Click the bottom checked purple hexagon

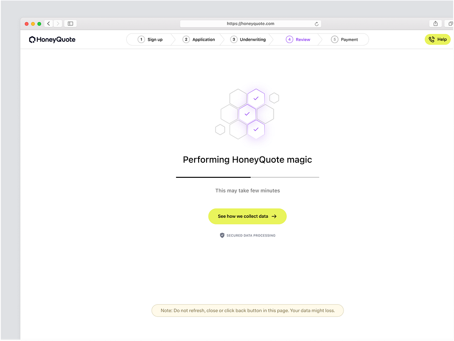(256, 129)
